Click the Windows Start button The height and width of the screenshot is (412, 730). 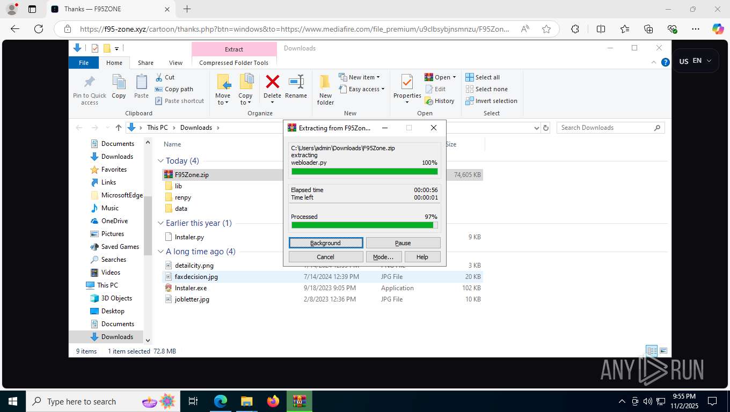[x=12, y=401]
